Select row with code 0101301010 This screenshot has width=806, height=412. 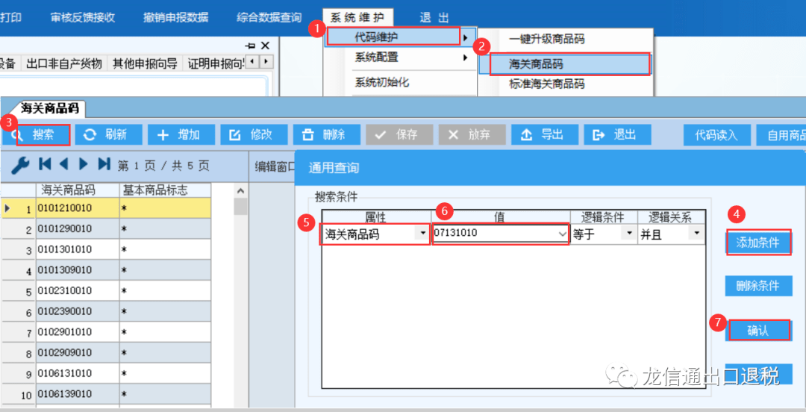coord(105,249)
